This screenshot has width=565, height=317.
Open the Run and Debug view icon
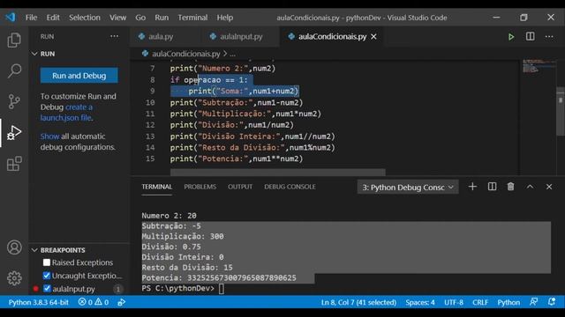(14, 133)
